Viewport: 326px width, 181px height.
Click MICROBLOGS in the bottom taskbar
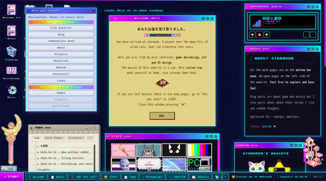point(152,177)
